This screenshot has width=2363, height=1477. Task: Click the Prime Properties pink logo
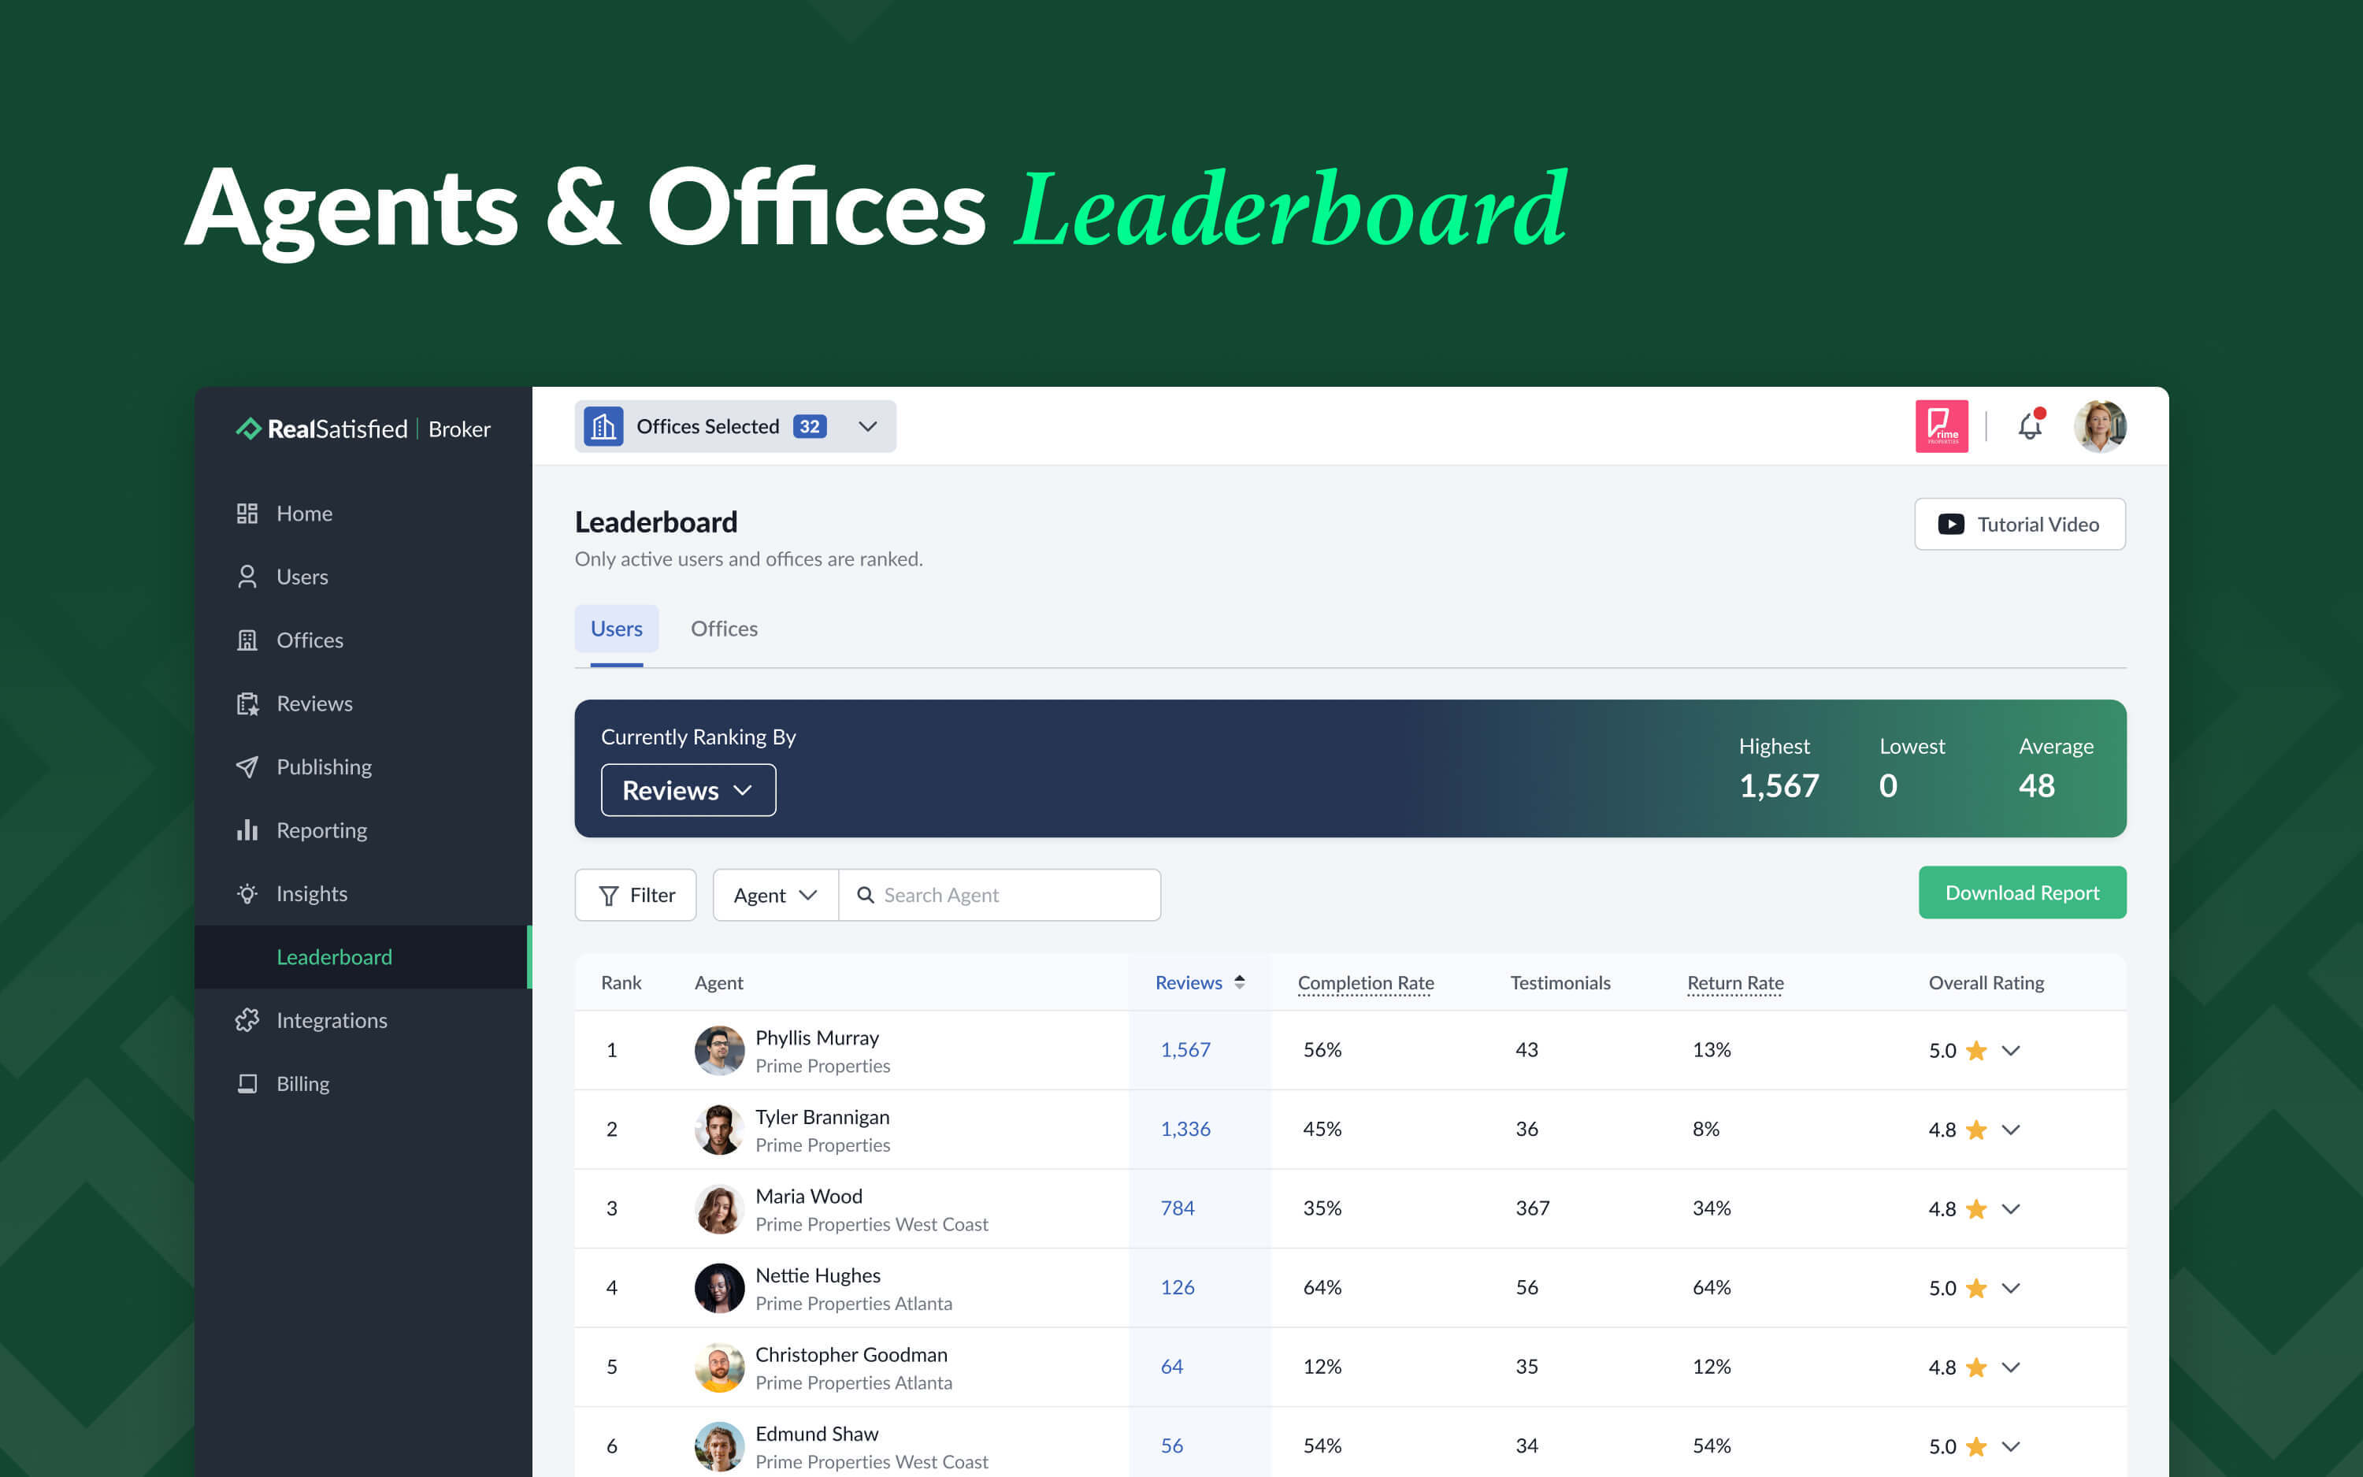[x=1941, y=426]
